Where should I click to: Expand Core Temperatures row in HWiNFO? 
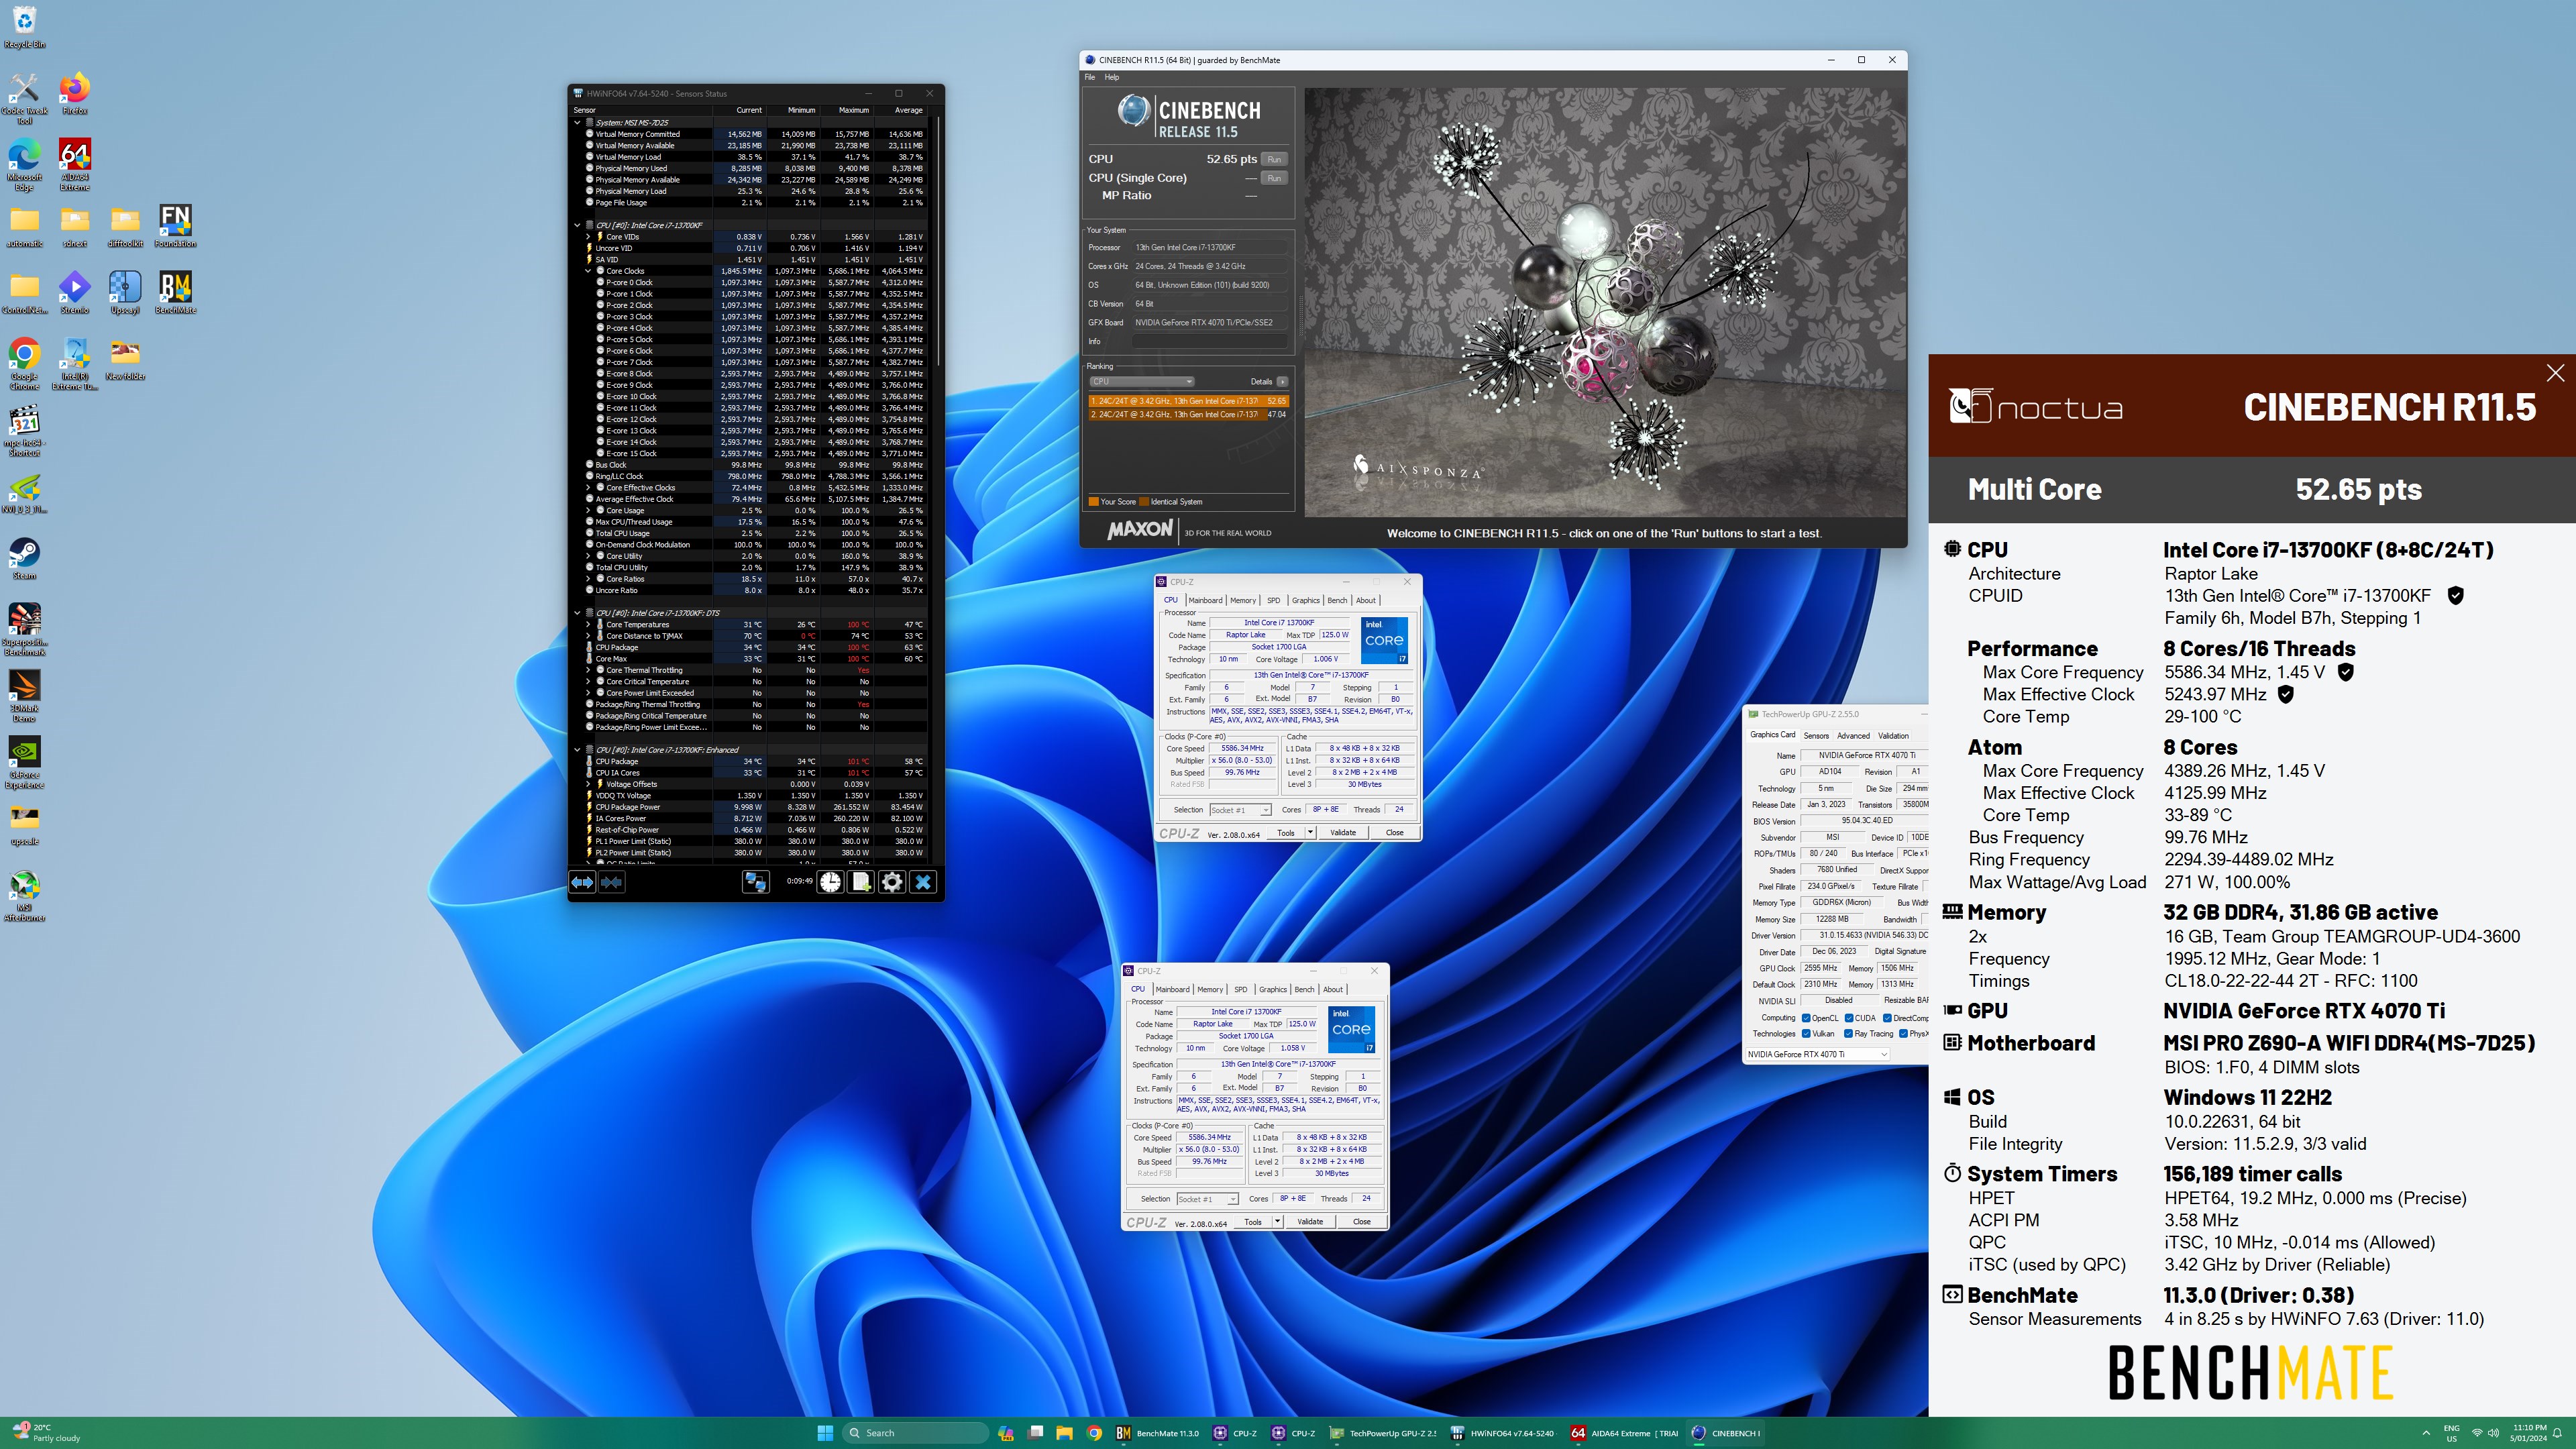click(x=588, y=624)
